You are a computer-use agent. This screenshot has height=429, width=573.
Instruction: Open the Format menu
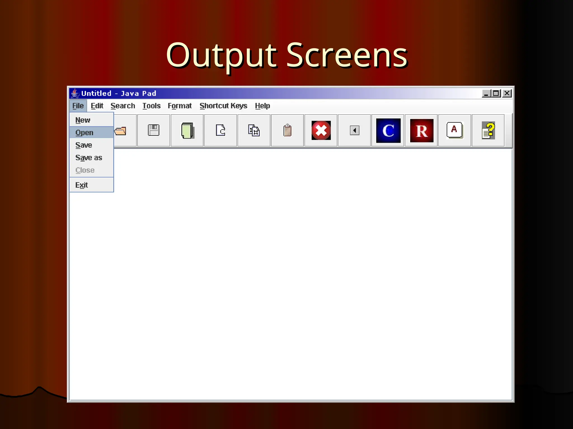coord(180,106)
